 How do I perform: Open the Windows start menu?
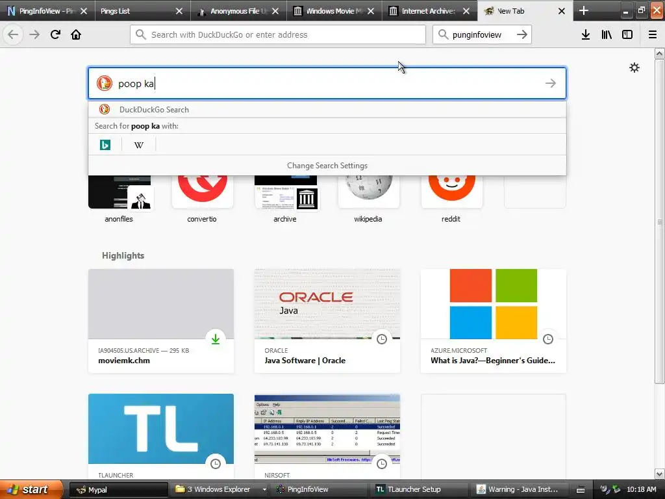[x=31, y=490]
